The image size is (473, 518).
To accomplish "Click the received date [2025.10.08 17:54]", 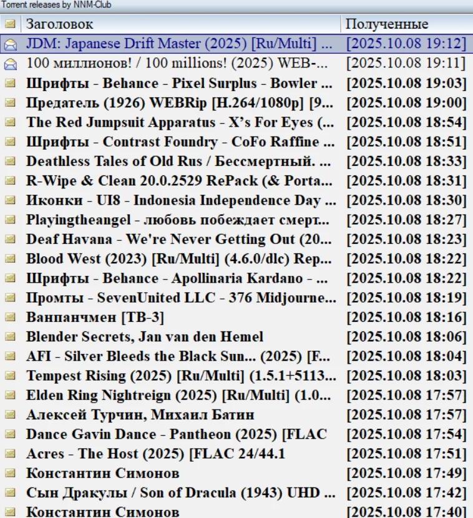I will [x=406, y=434].
